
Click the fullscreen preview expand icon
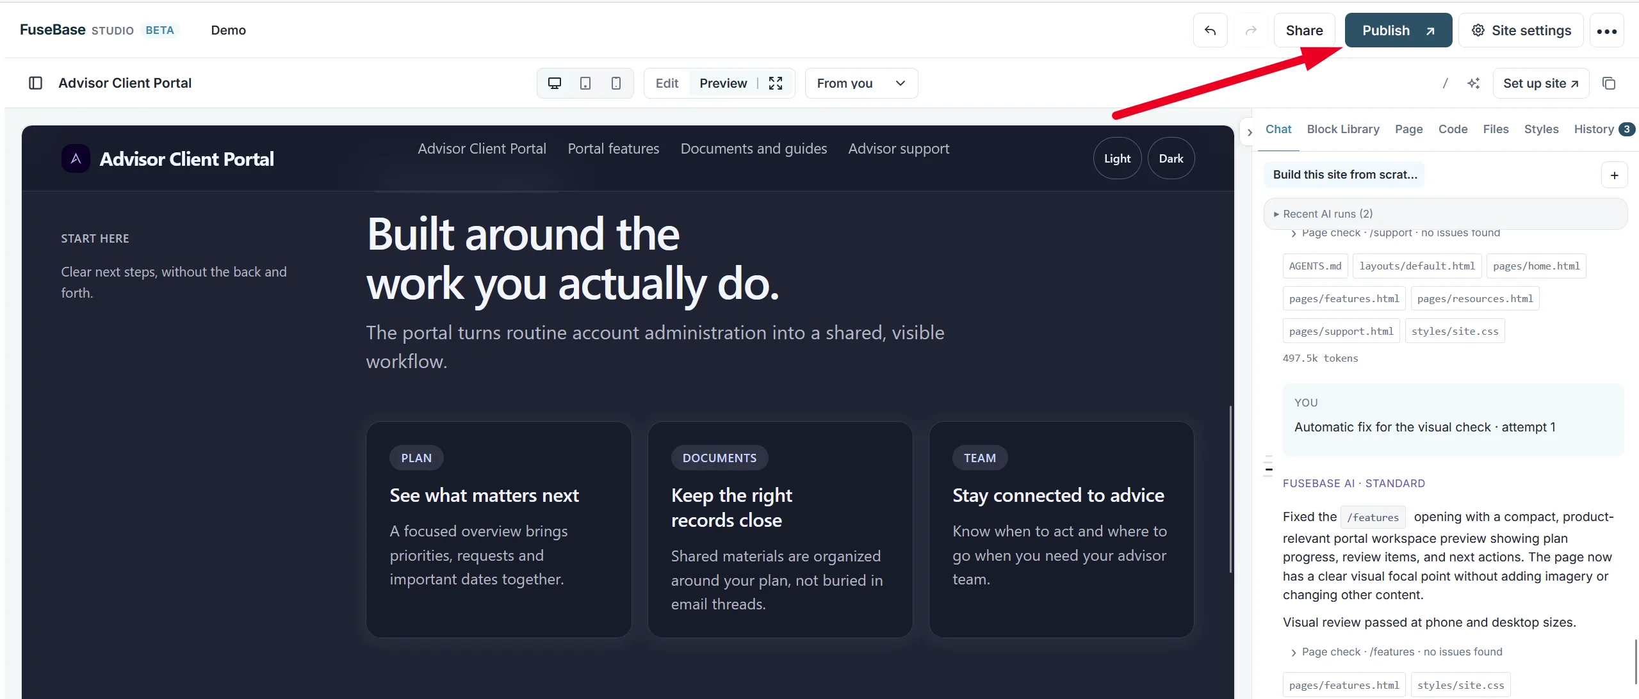[x=776, y=83]
